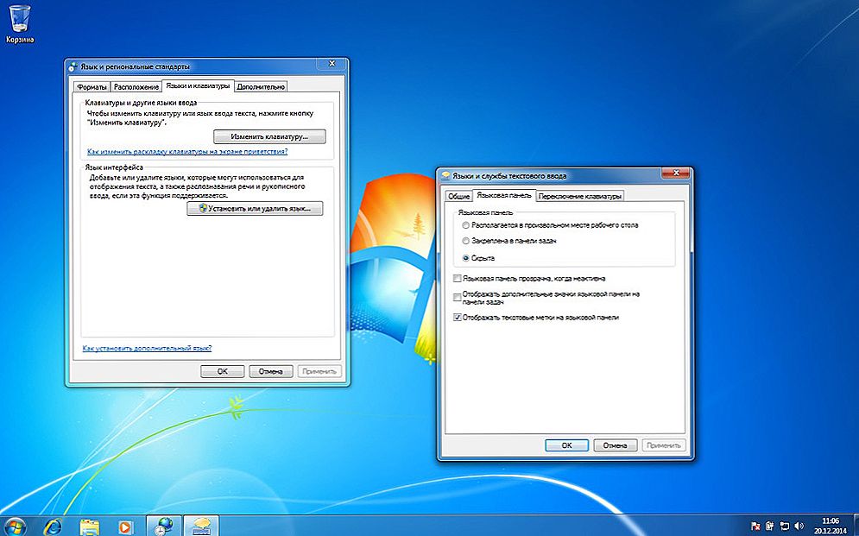
Task: Open Windows Explorer folder icon in taskbar
Action: 89,527
